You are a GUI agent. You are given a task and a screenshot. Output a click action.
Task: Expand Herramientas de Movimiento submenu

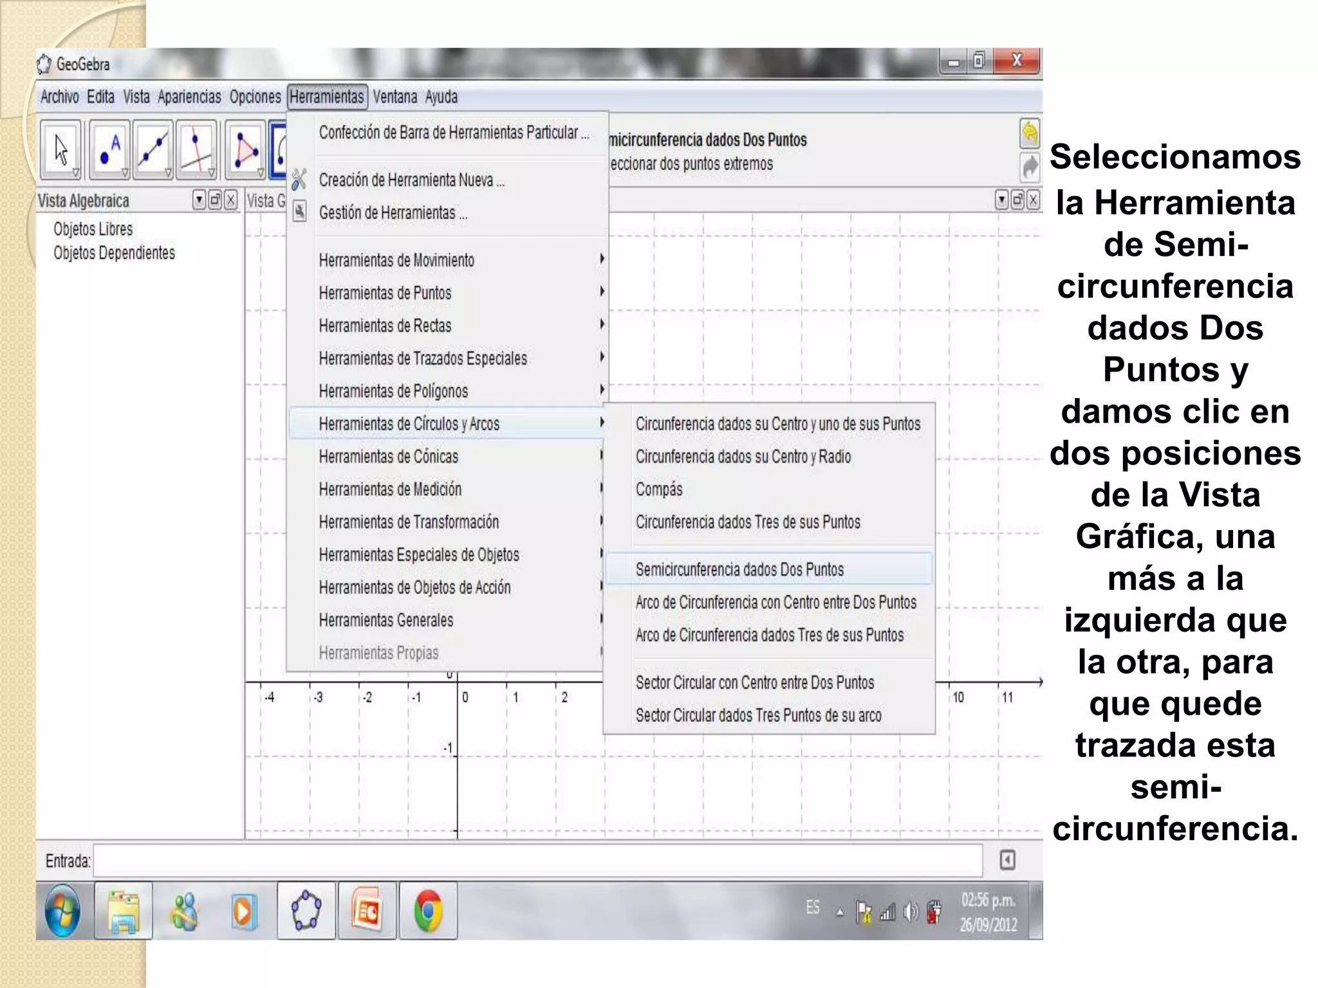(602, 259)
